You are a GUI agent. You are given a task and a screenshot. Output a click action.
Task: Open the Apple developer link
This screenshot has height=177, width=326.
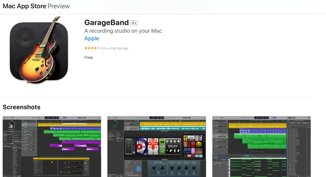[92, 39]
